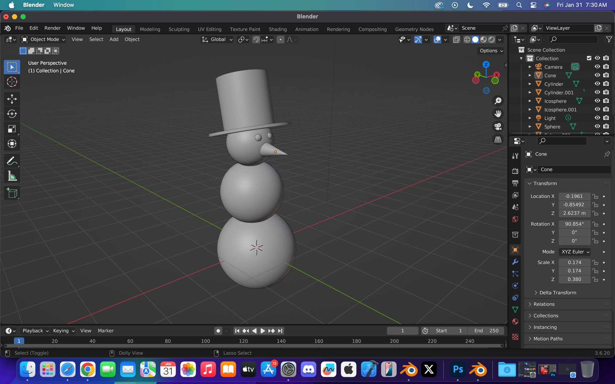
Task: Select the Add Cube tool
Action: [x=12, y=193]
